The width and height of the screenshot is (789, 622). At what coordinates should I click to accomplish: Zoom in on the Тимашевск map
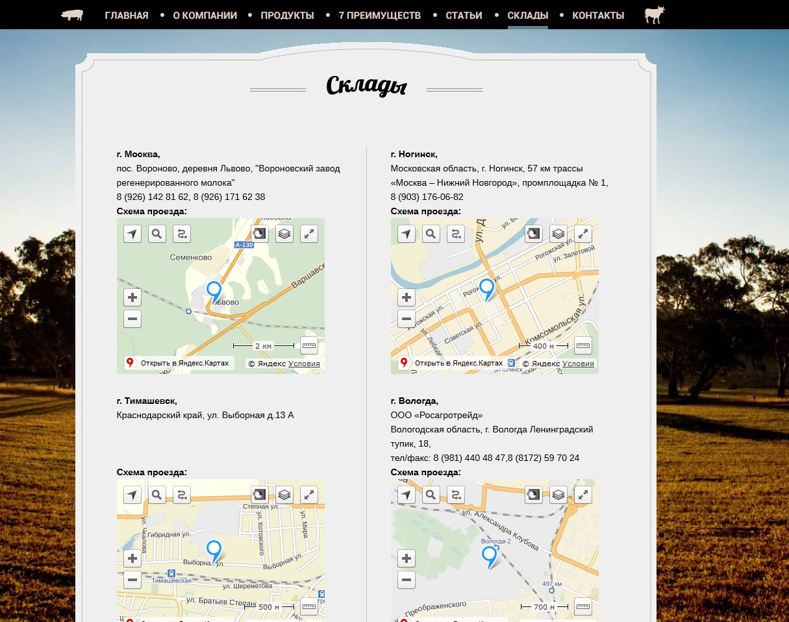click(x=132, y=558)
